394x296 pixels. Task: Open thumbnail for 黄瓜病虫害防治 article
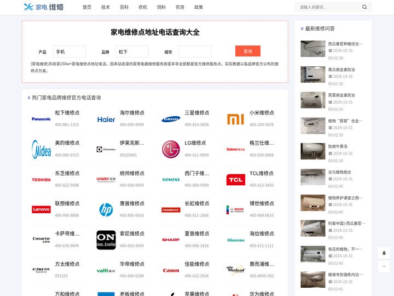click(313, 75)
